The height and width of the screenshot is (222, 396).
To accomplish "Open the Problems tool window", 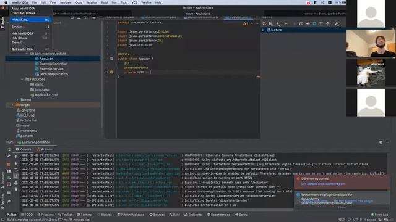I will tap(45, 215).
